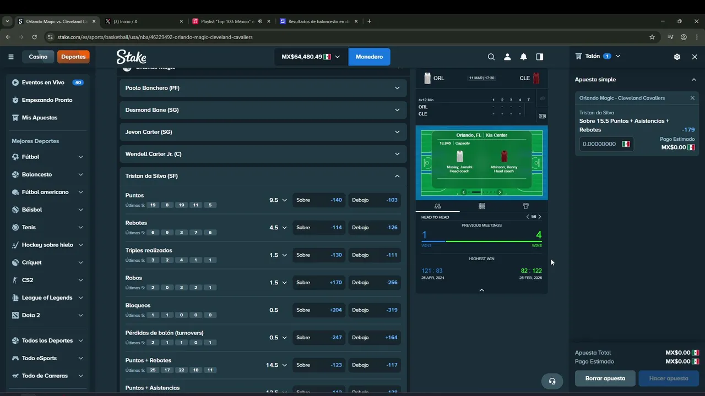705x396 pixels.
Task: Advance venue carousel with right arrow
Action: coord(500,192)
